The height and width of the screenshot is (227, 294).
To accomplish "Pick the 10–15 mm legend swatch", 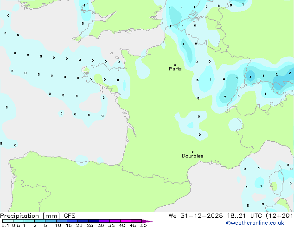I will [x=62, y=221].
